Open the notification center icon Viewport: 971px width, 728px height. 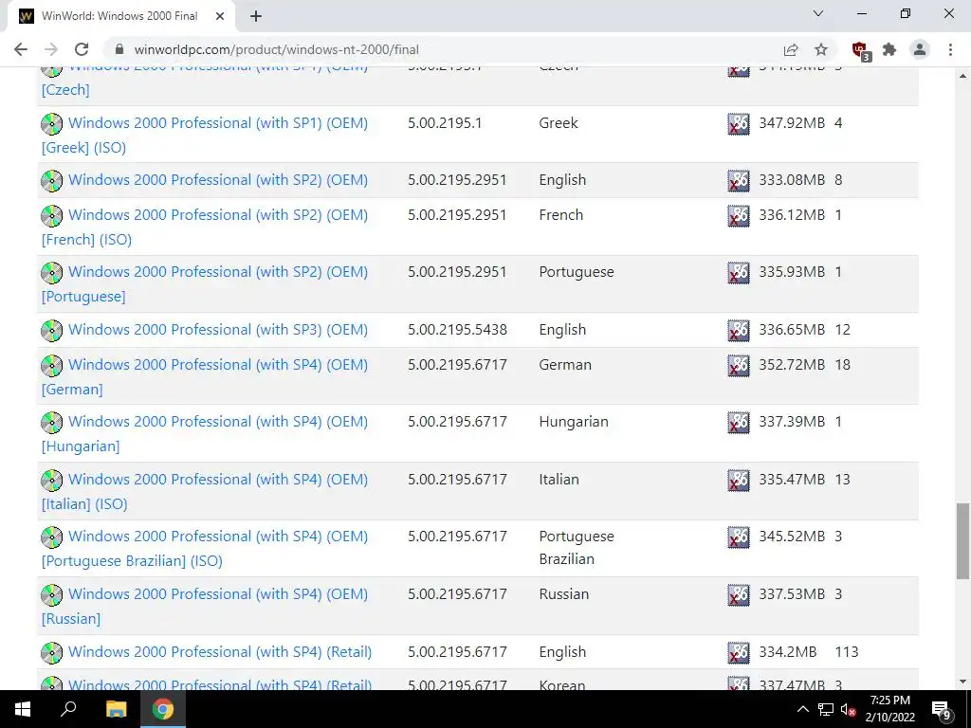(942, 710)
